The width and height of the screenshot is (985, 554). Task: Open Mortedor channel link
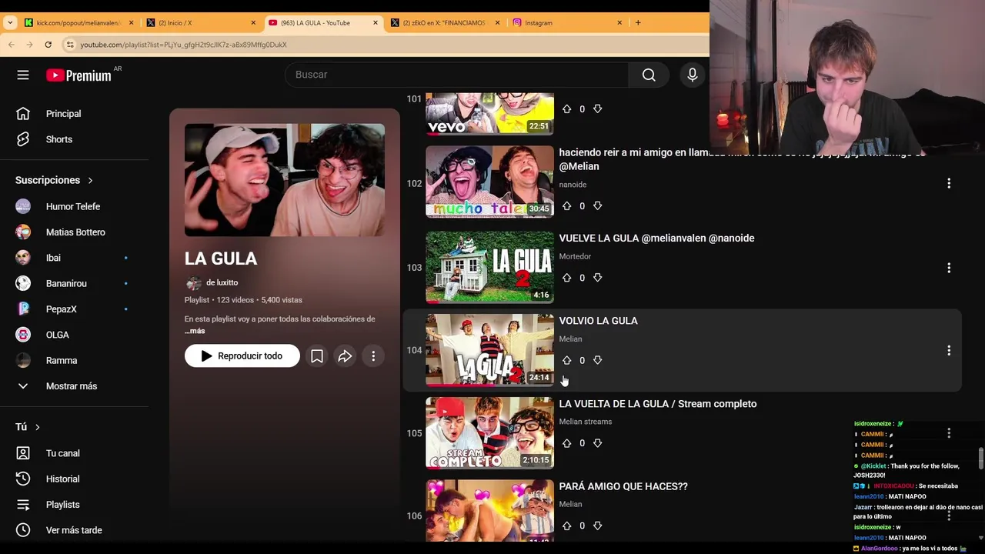point(575,256)
